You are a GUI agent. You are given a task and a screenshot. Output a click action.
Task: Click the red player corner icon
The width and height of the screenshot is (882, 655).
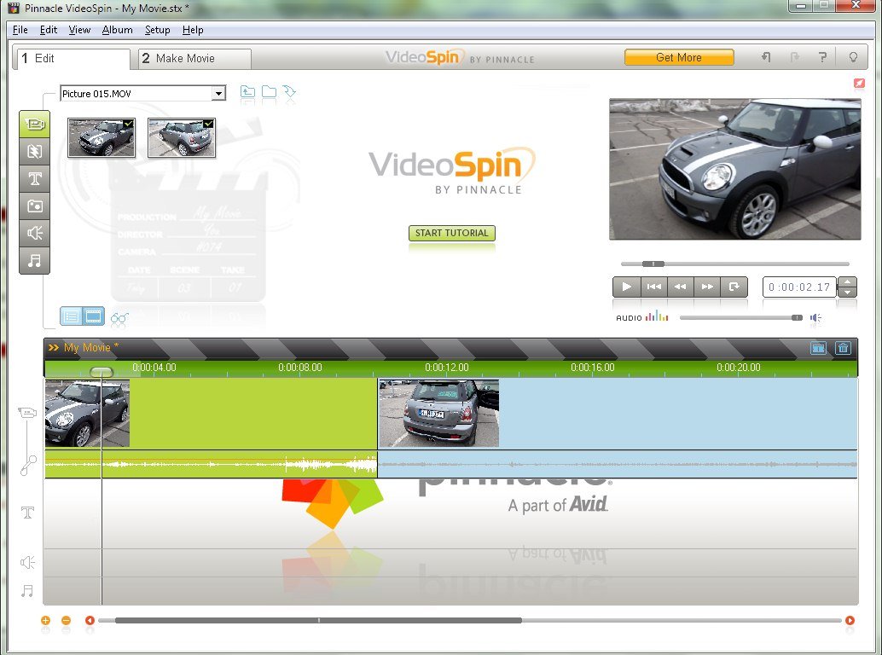(x=859, y=84)
